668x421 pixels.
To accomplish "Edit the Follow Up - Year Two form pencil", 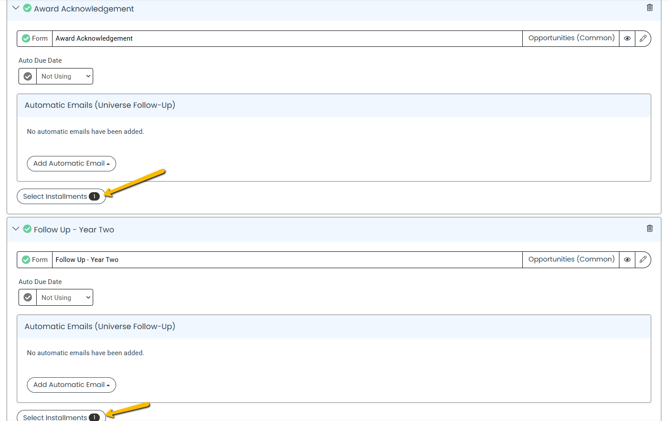I will point(643,260).
